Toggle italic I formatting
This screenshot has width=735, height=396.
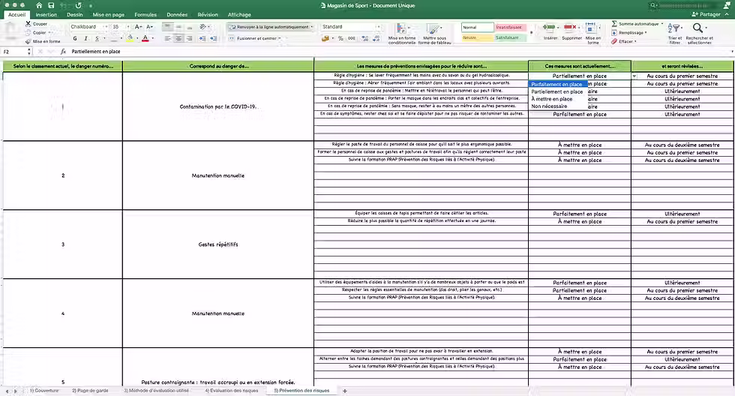click(85, 38)
